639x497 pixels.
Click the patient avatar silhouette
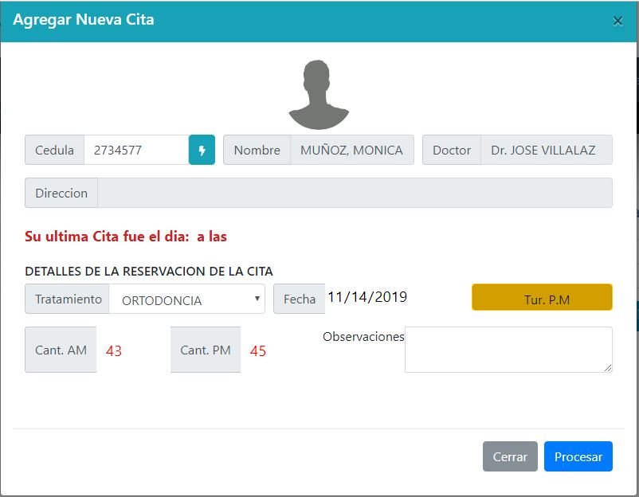pos(319,95)
